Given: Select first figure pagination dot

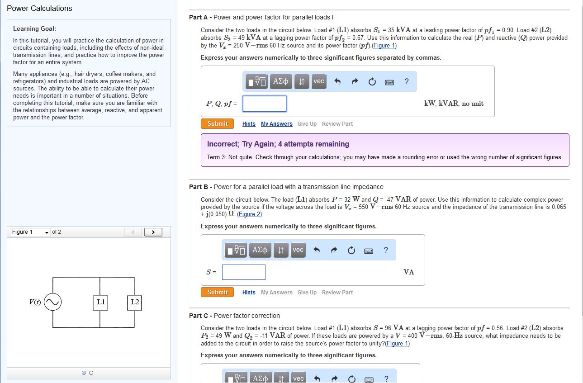Looking at the screenshot, I should coord(84,373).
